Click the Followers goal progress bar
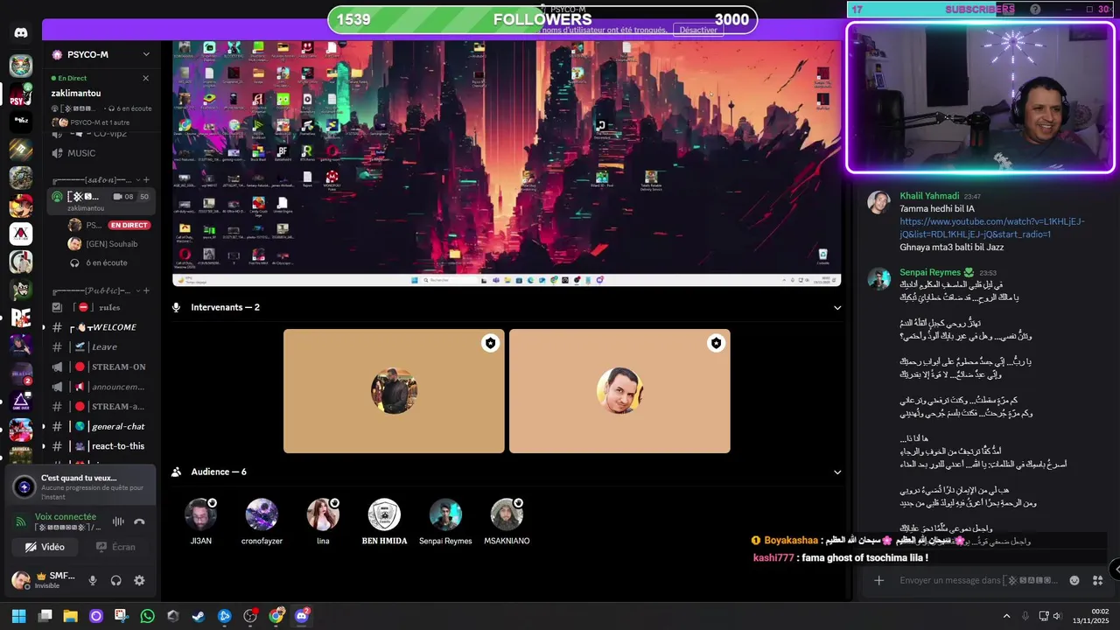1120x630 pixels. pos(542,19)
